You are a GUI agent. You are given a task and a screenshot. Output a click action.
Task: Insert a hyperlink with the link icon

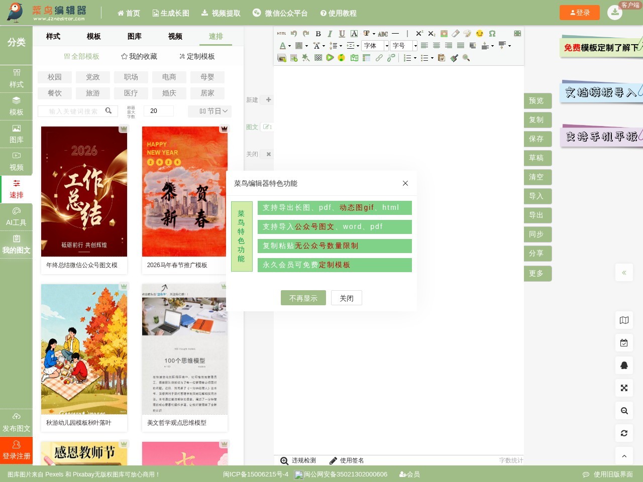tap(379, 58)
